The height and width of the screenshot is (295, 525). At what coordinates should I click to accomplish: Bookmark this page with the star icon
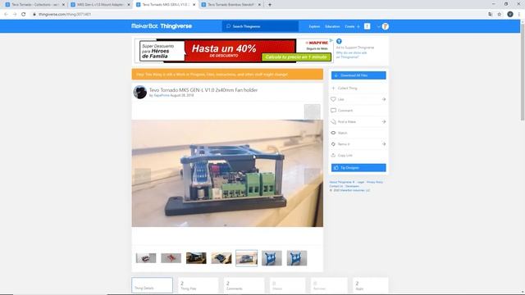tap(500, 15)
